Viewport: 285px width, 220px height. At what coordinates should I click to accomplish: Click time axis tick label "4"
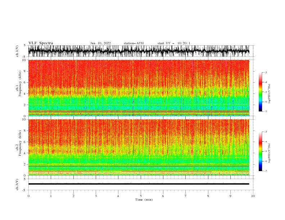(118, 196)
